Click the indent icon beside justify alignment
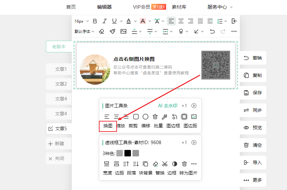Image resolution: width=287 pixels, height=190 pixels. 210,21
